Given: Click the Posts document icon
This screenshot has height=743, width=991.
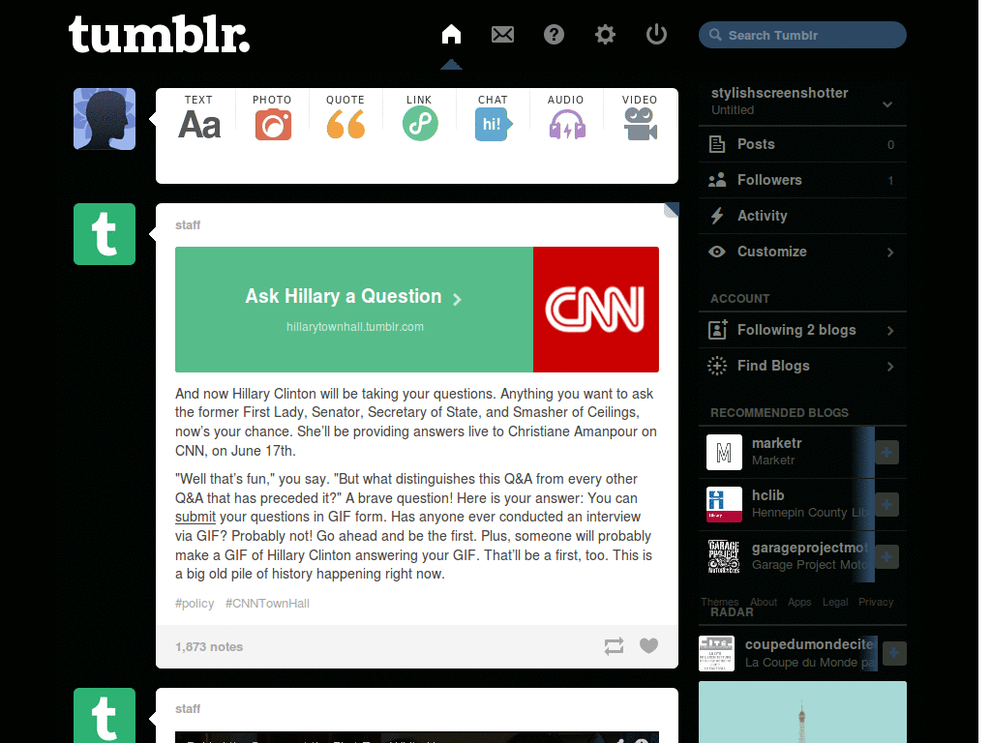Looking at the screenshot, I should pyautogui.click(x=717, y=144).
